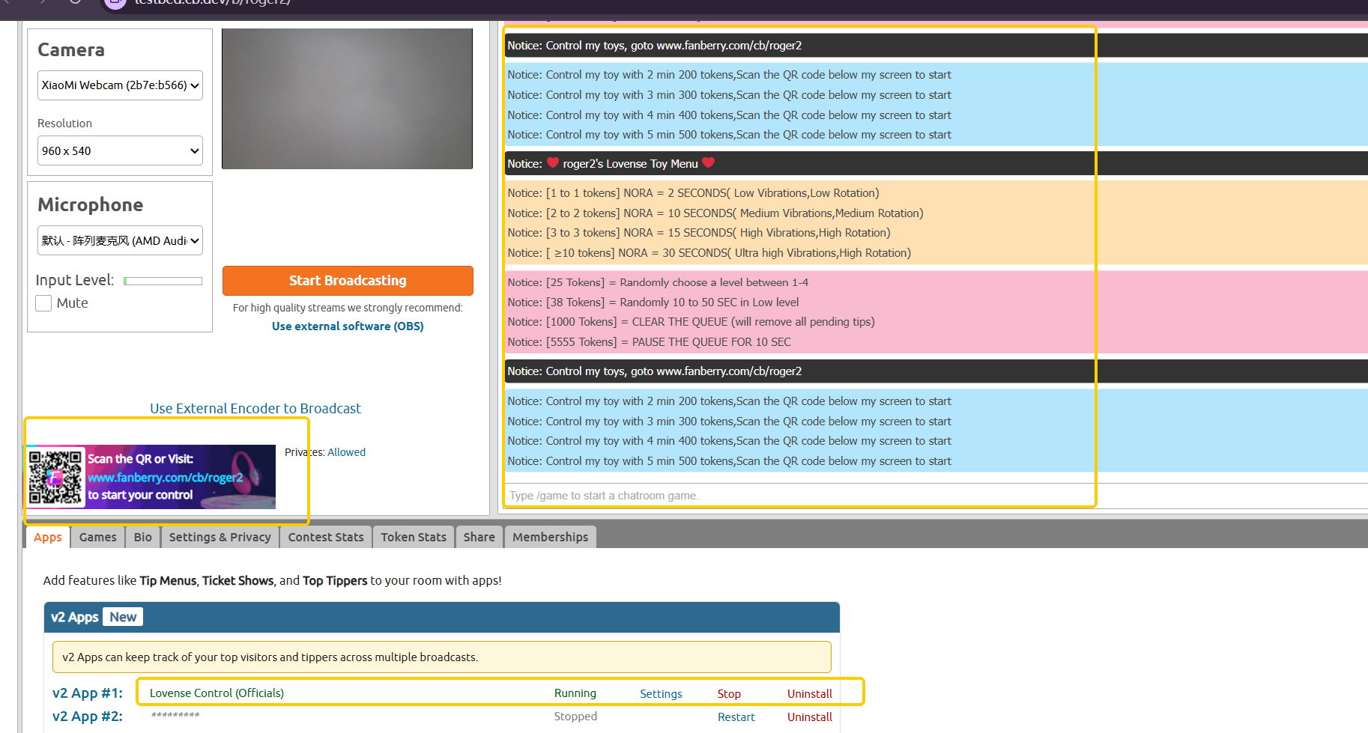This screenshot has width=1368, height=733.
Task: Open the Lovense Control (Officials) app link
Action: point(217,693)
